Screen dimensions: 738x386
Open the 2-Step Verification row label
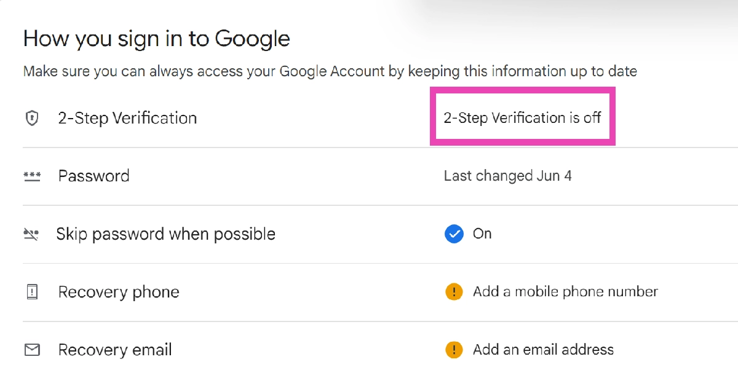tap(127, 118)
